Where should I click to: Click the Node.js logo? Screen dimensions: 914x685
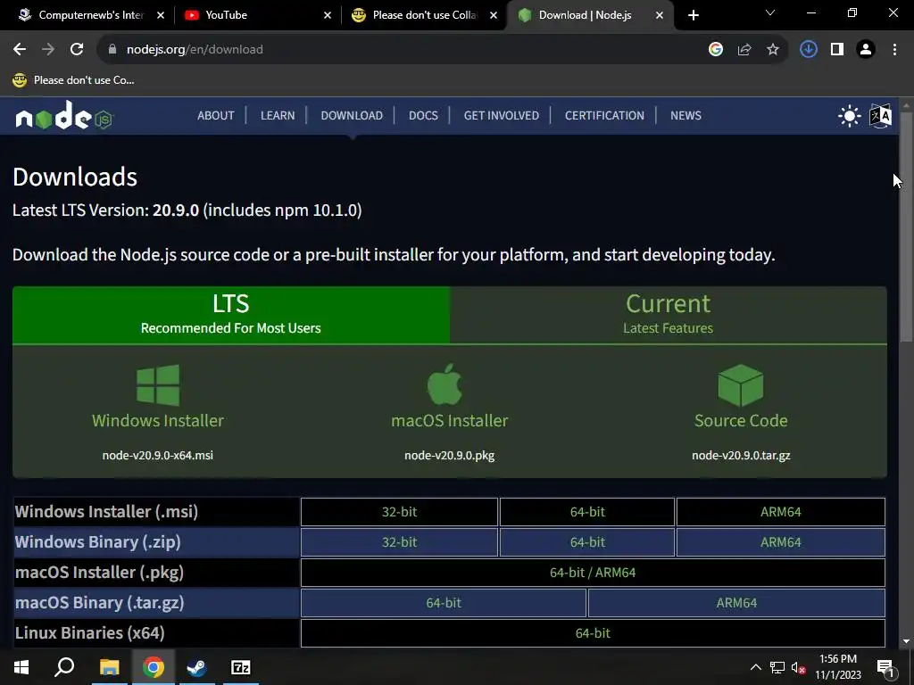tap(63, 115)
